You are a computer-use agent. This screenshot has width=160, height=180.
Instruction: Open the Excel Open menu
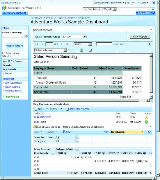coord(38,132)
